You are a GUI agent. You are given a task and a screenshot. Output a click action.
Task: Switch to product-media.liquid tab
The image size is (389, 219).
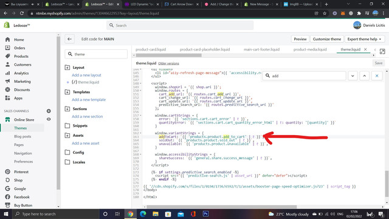pos(310,49)
